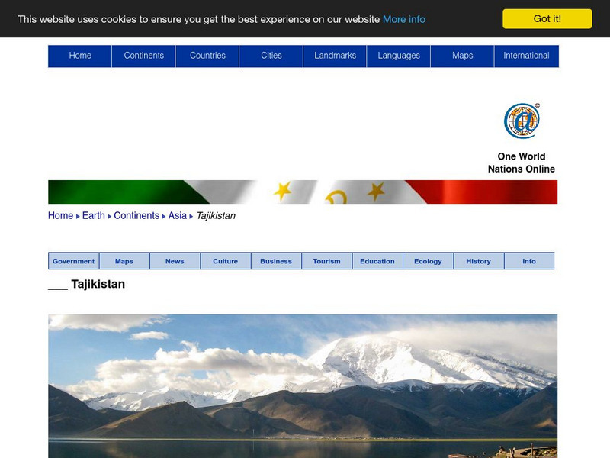This screenshot has width=610, height=458.
Task: Open Tajikistan's Maps tab
Action: point(124,260)
